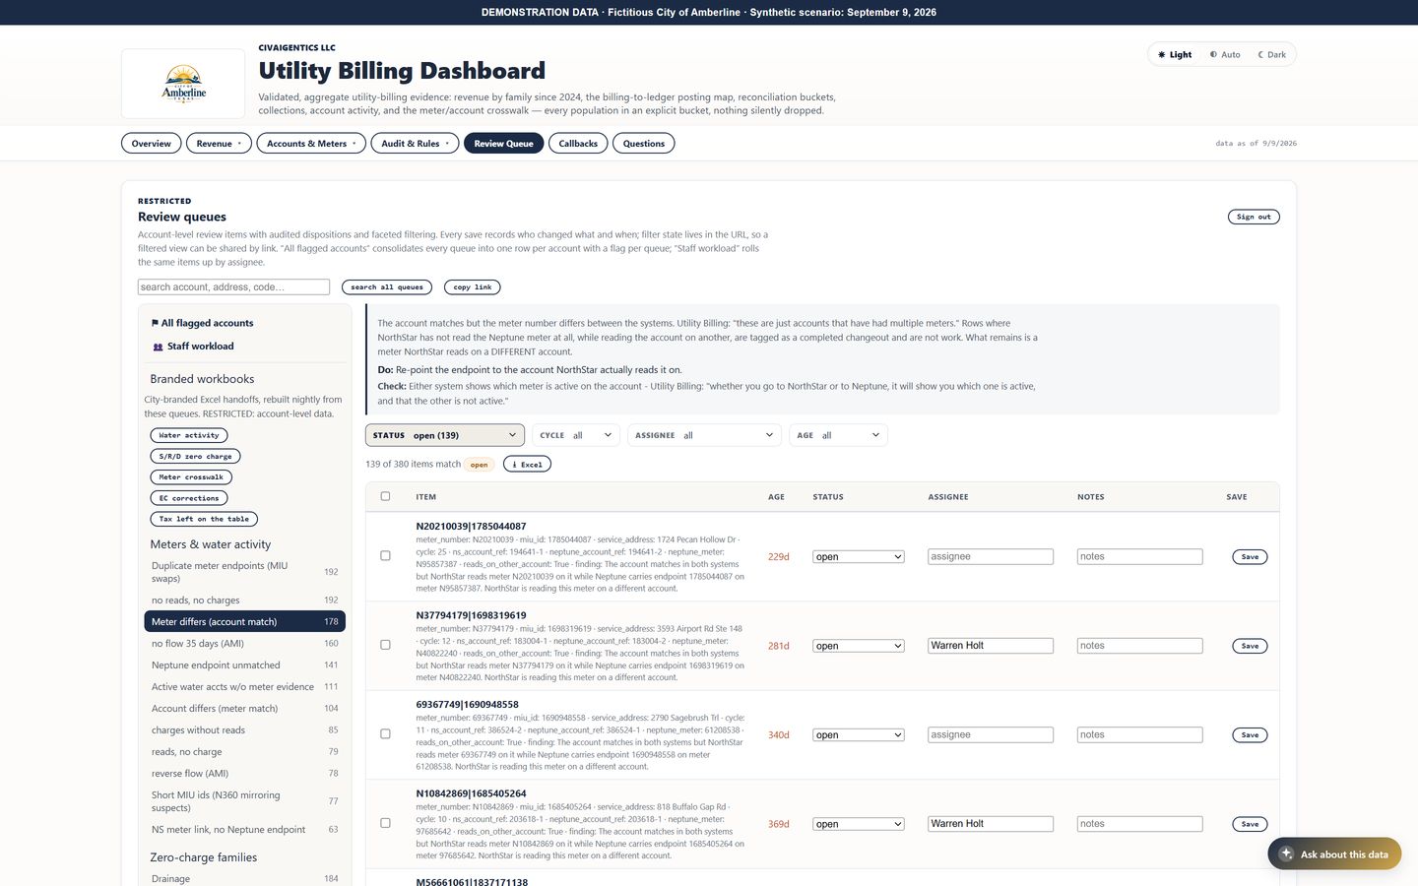
Task: Click the copy link button
Action: [x=473, y=287]
